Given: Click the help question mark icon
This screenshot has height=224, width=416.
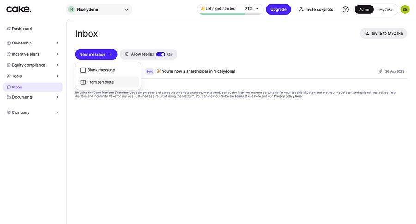Looking at the screenshot, I should [x=345, y=9].
